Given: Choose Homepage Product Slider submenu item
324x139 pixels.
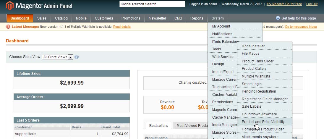Looking at the screenshot, I should (x=265, y=129).
